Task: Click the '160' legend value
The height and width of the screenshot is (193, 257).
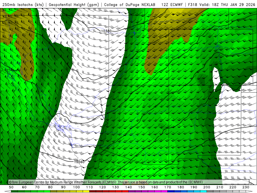Action: tap(155, 187)
